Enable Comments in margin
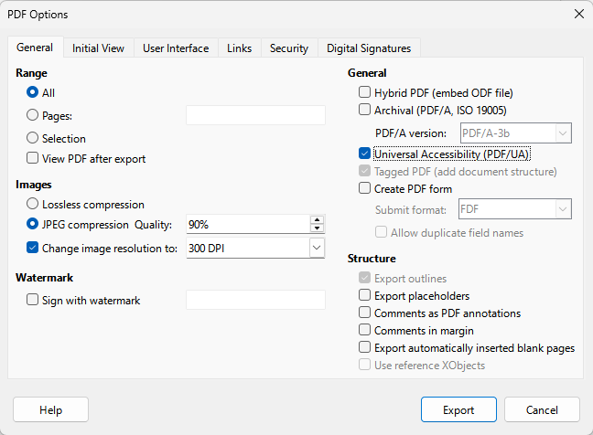This screenshot has width=593, height=435. click(364, 330)
